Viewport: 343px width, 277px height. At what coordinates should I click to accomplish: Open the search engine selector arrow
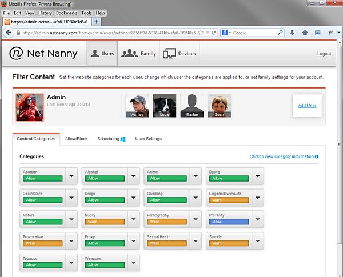[230, 33]
